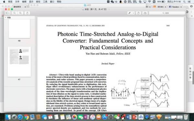This screenshot has width=194, height=121.
Task: Select page 46 thumbnail in sidebar
Action: pos(19,29)
